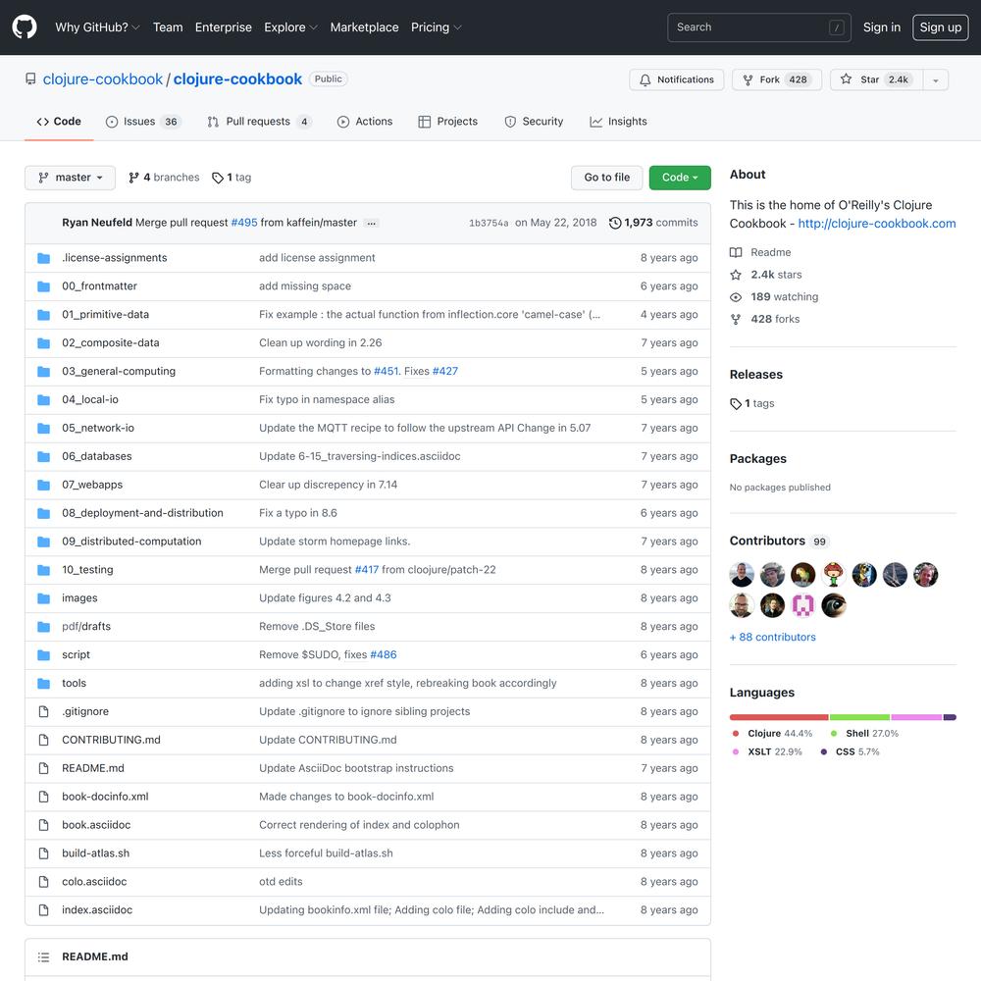The image size is (981, 981).
Task: Click the clojure-cookbook owner link
Action: point(103,79)
